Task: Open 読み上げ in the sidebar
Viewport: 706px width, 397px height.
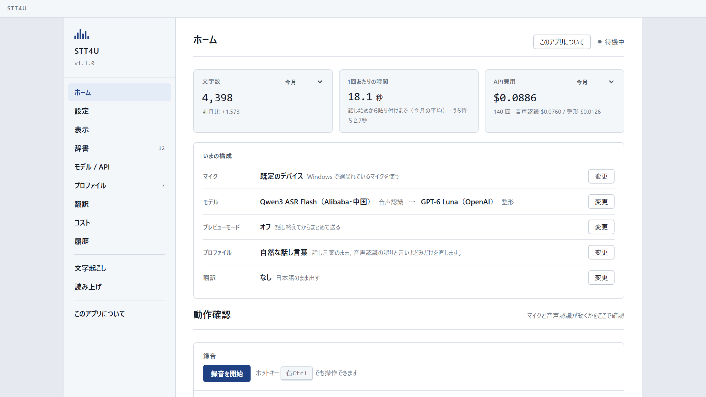Action: pos(120,287)
